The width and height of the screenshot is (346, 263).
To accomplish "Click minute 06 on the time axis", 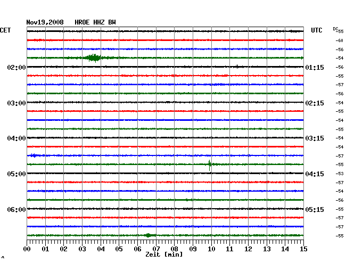I will (137, 249).
